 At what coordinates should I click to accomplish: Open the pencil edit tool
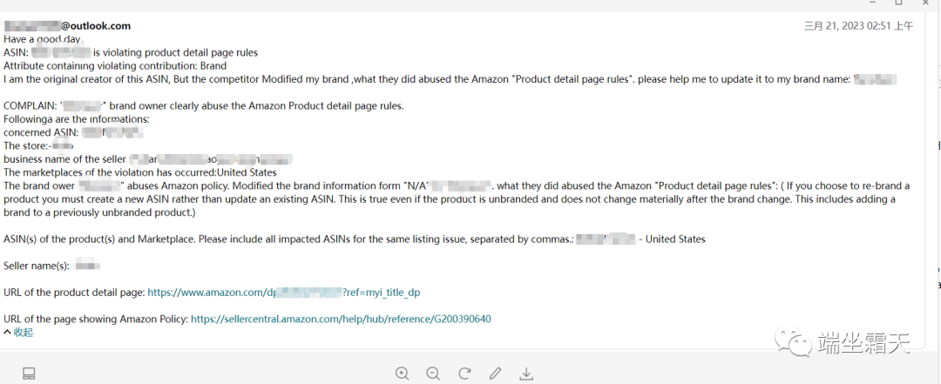pos(496,374)
